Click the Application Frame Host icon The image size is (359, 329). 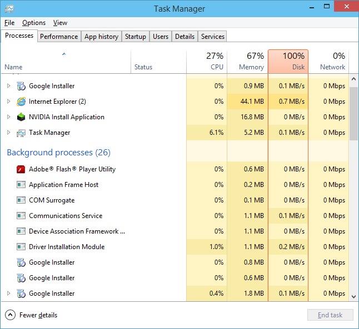pyautogui.click(x=21, y=185)
